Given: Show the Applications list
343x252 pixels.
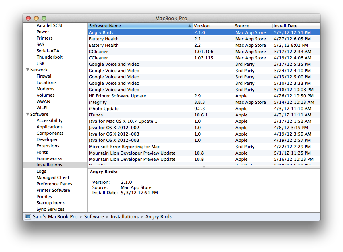Looking at the screenshot, I should 50,127.
